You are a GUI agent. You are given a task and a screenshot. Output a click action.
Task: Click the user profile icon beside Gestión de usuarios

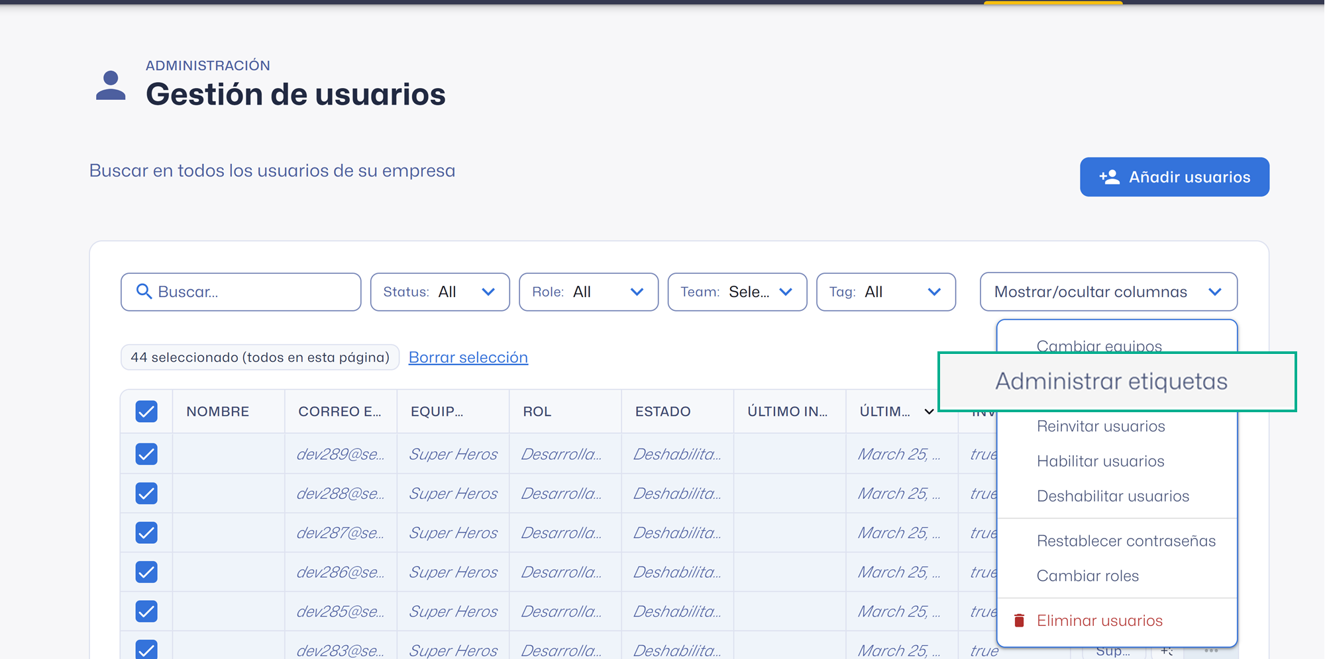(111, 85)
